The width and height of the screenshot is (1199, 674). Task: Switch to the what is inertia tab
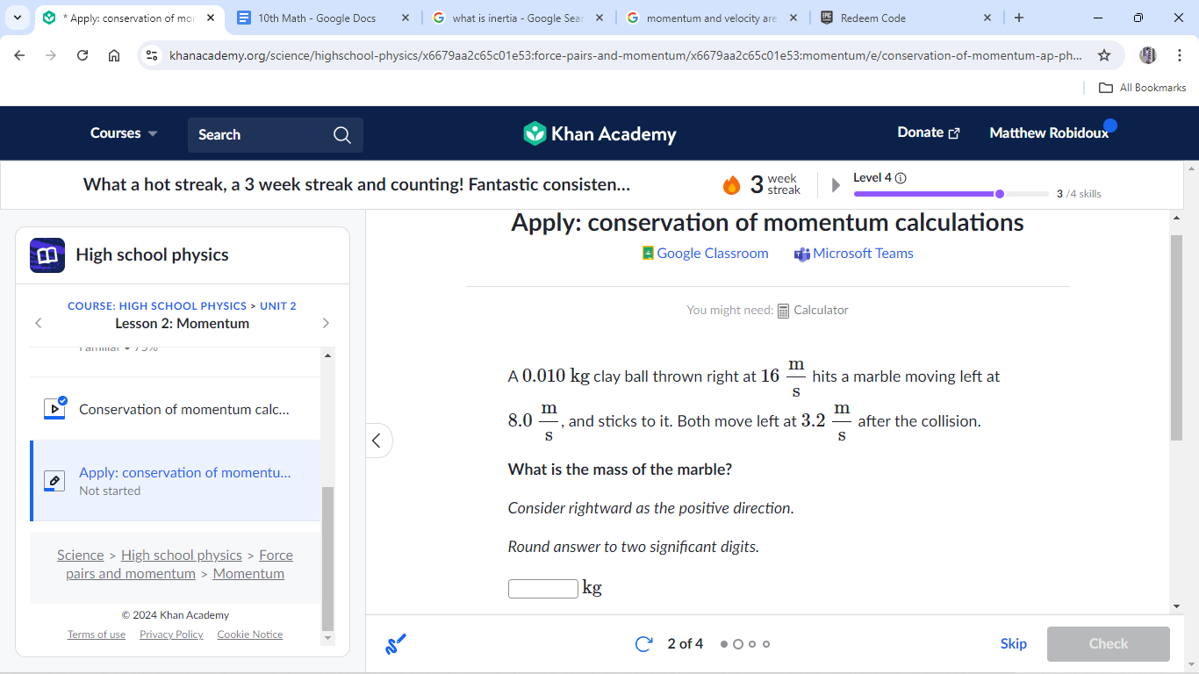click(518, 18)
